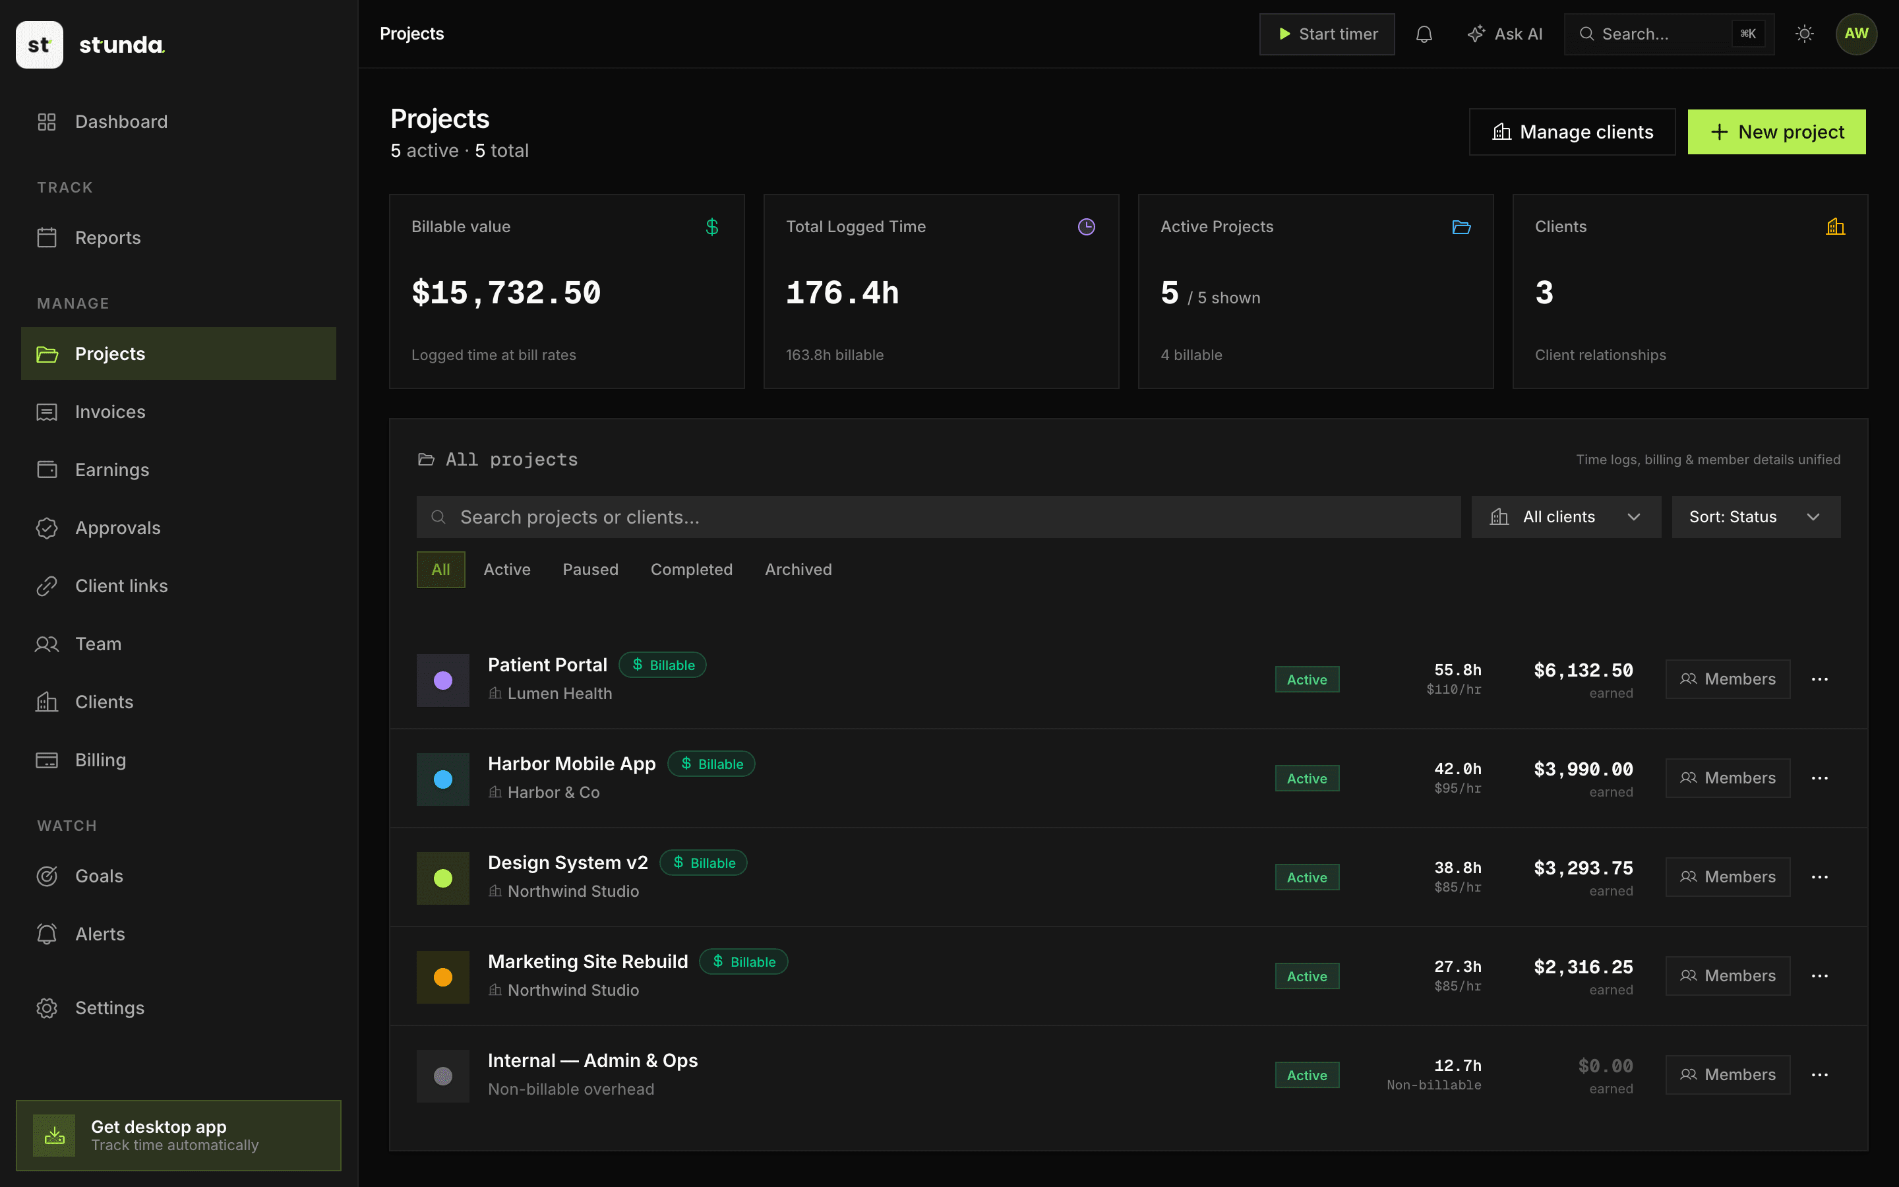The height and width of the screenshot is (1187, 1899).
Task: Switch to the Active filter tab
Action: (507, 569)
